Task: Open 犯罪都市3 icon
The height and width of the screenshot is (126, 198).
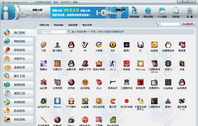Action: tap(154, 82)
